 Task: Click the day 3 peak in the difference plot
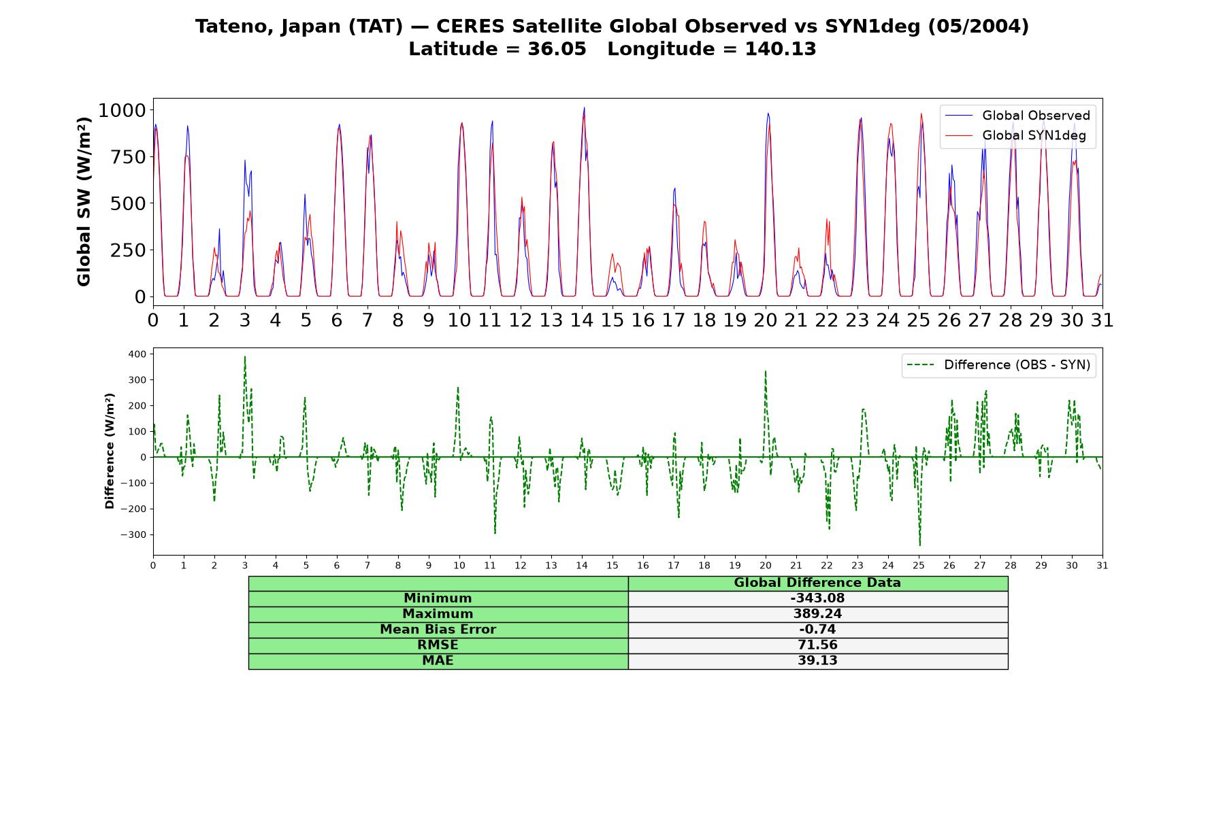[x=245, y=358]
